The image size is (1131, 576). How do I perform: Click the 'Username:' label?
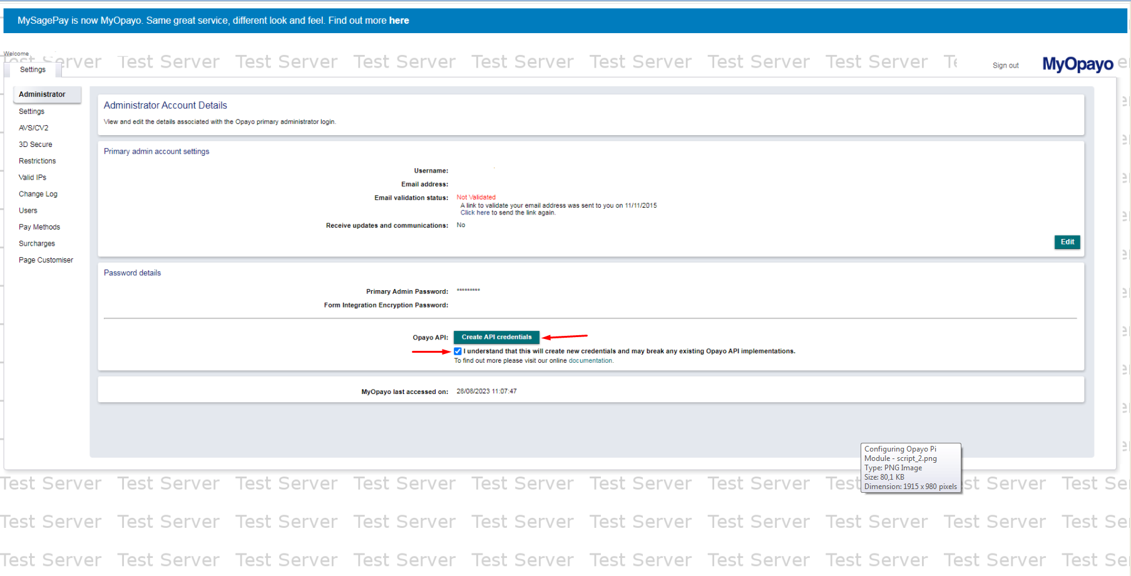tap(431, 171)
